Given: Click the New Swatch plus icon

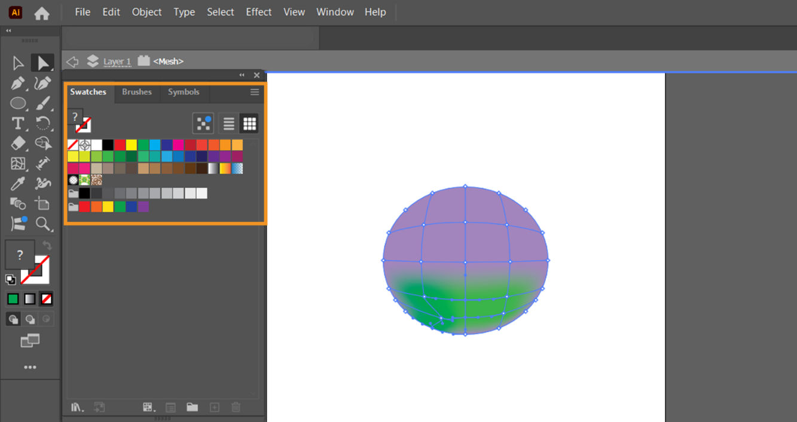Looking at the screenshot, I should click(214, 407).
